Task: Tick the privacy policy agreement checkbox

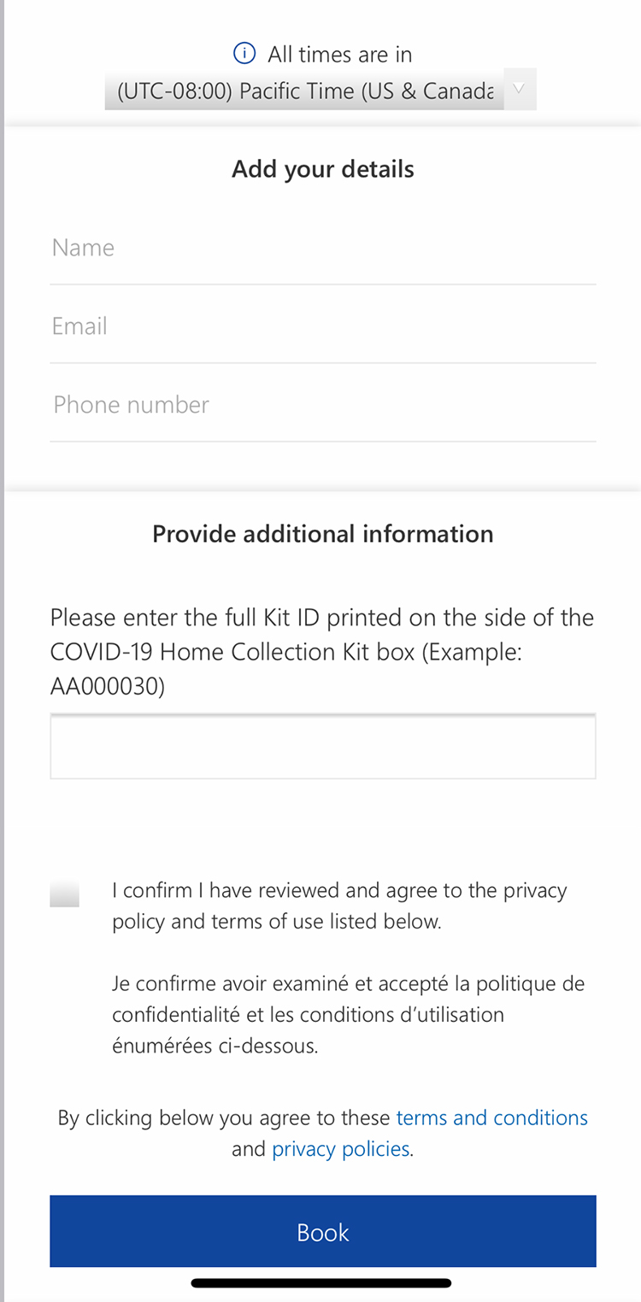Action: (65, 894)
